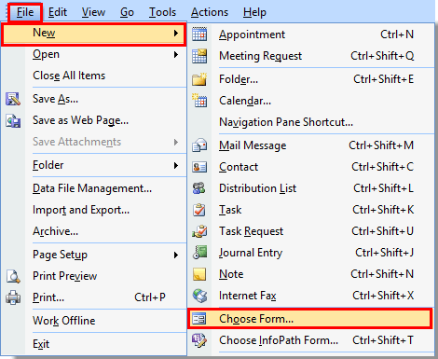438x359 pixels.
Task: Click the Choose InfoPath Form icon
Action: (x=199, y=340)
